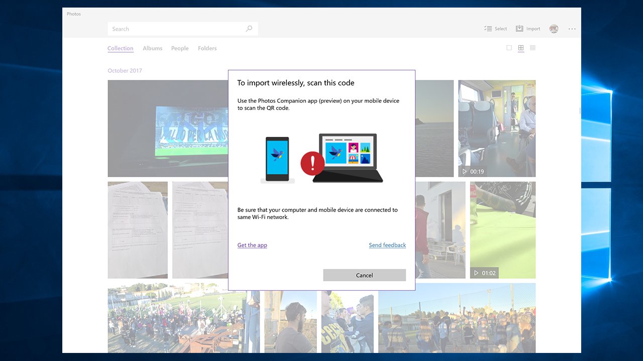This screenshot has height=361, width=643.
Task: Open the three-dot more options menu
Action: (x=572, y=29)
